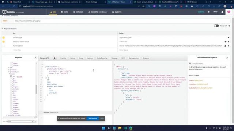Reveal admin secret with eye icon
234x131 pixels.
[x=225, y=42]
